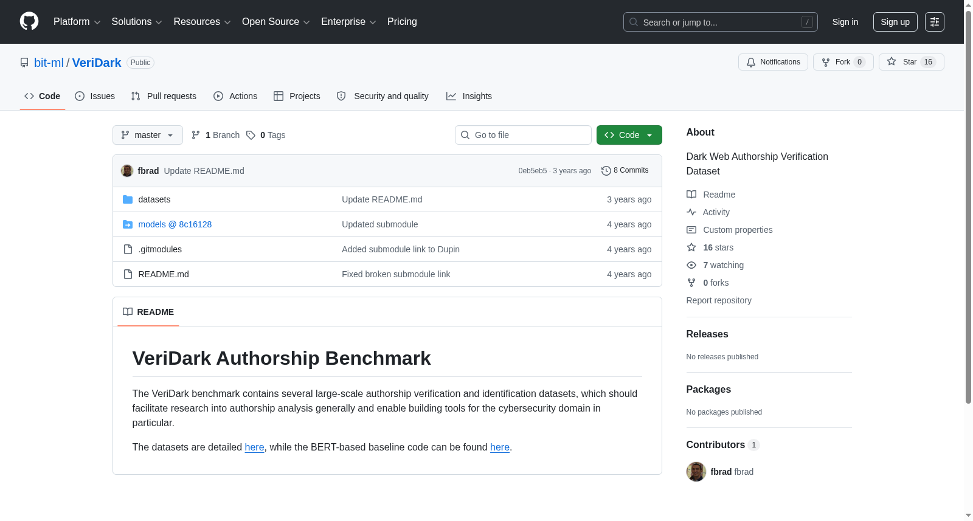Image resolution: width=973 pixels, height=521 pixels.
Task: Click the models submodule folder icon
Action: 128,224
